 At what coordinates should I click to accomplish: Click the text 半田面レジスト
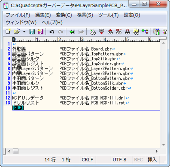click(x=28, y=88)
